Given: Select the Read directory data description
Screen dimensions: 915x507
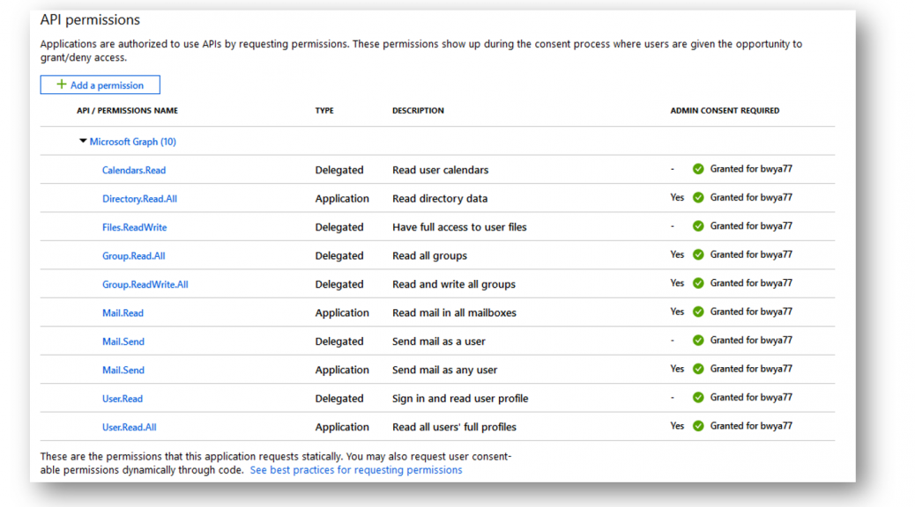Looking at the screenshot, I should point(440,199).
